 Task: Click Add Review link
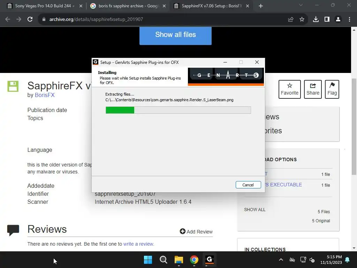196,232
